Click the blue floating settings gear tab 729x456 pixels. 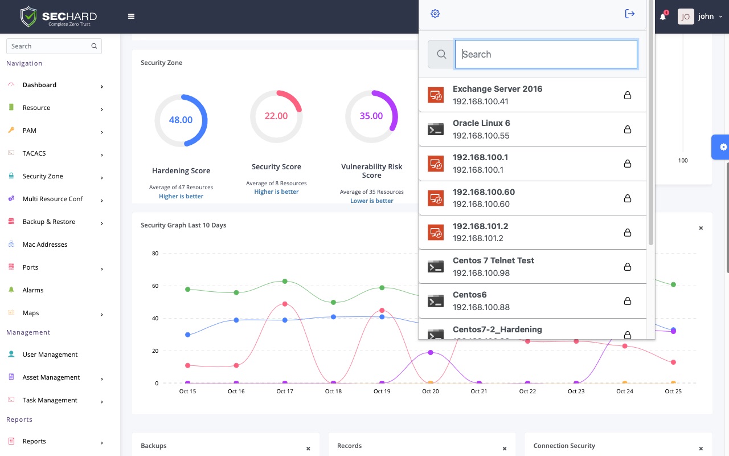coord(722,147)
